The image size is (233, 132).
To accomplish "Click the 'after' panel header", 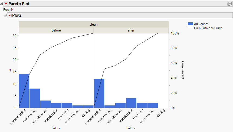I will coord(131,30).
